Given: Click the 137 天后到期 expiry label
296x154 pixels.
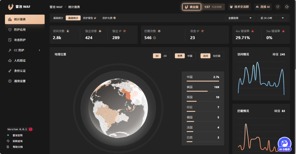Looking at the screenshot, I should (213, 7).
